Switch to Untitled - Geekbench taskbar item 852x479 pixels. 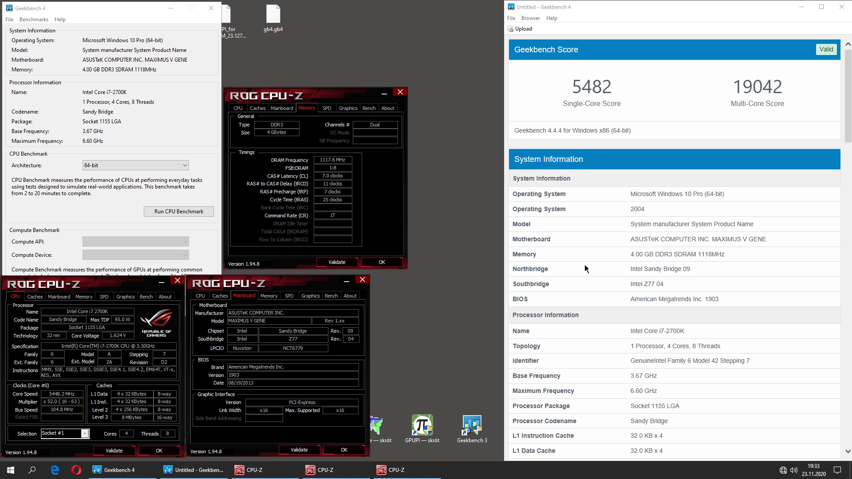(193, 470)
